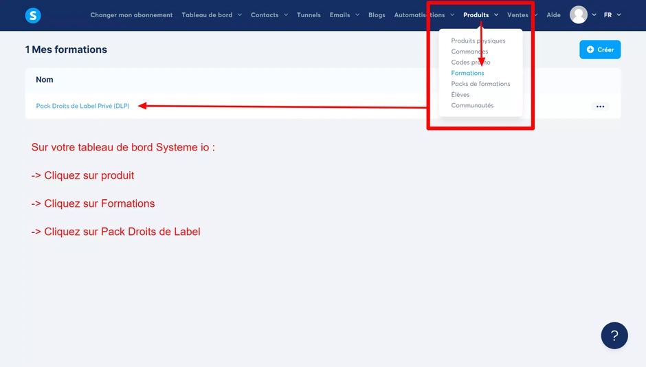The height and width of the screenshot is (367, 646).
Task: Select Produits physiques menu entry
Action: tap(478, 41)
